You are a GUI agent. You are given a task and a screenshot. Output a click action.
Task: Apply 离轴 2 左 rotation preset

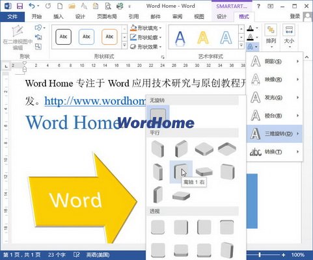[x=227, y=172]
